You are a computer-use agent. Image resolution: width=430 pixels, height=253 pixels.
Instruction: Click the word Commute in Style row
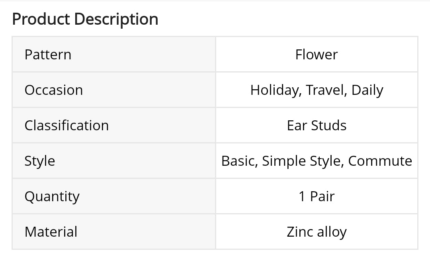click(380, 161)
